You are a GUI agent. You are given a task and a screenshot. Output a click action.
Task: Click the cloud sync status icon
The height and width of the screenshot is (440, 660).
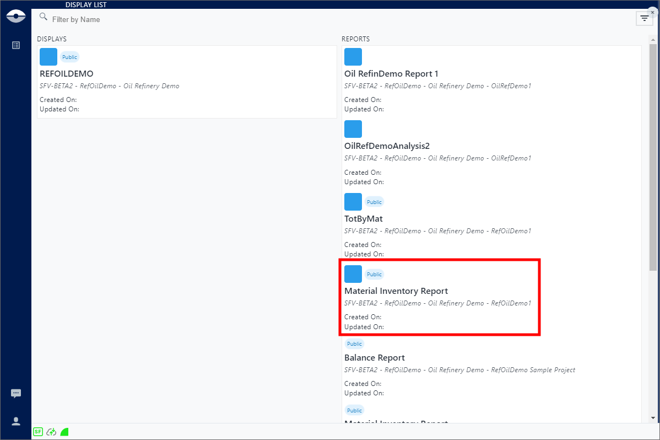click(x=51, y=432)
